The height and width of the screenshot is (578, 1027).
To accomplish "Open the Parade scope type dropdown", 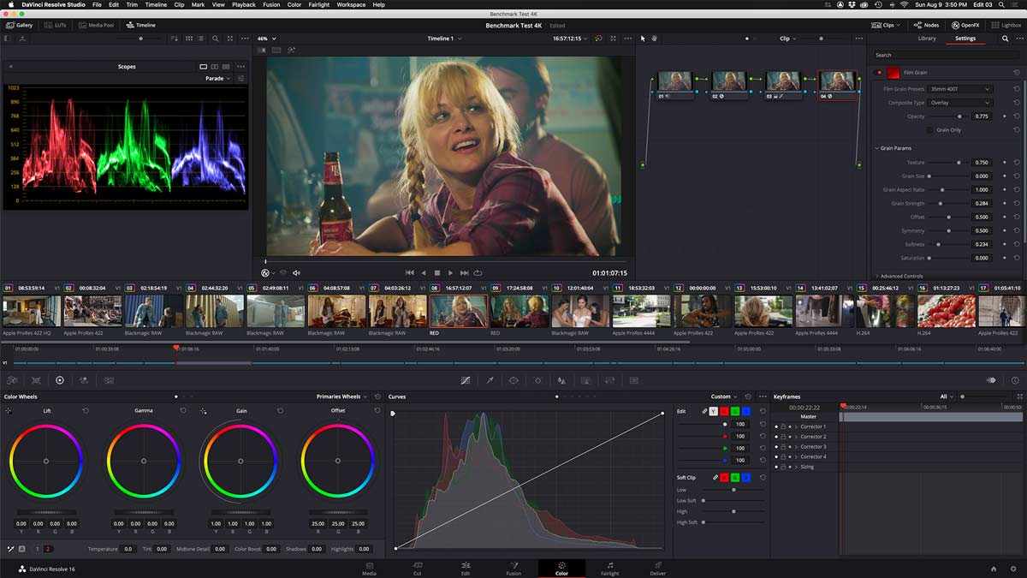I will click(217, 79).
